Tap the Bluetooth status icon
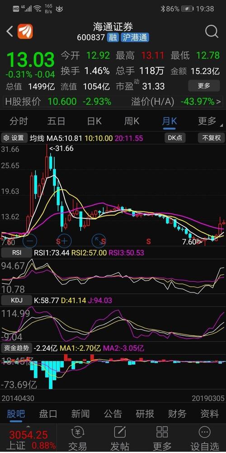The image size is (226, 453). (163, 9)
